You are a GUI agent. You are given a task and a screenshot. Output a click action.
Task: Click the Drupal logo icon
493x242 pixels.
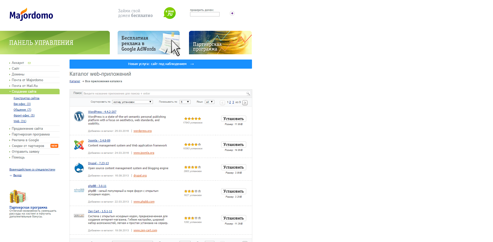[x=79, y=168]
